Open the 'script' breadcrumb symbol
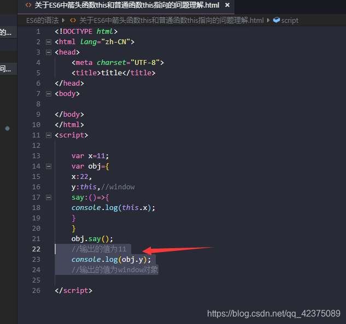Image resolution: width=346 pixels, height=324 pixels. click(x=290, y=21)
